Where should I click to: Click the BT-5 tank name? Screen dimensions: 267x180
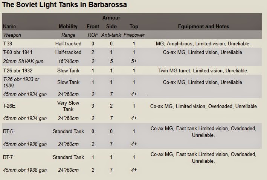coord(8,131)
